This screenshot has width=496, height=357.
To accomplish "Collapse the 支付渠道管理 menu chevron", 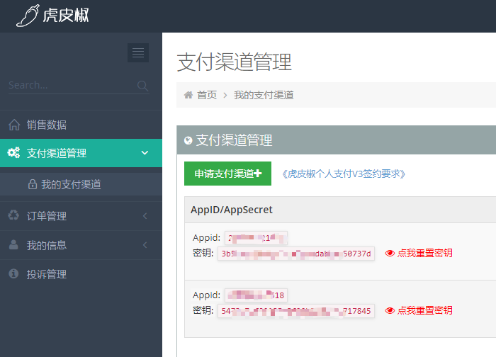I will click(145, 153).
